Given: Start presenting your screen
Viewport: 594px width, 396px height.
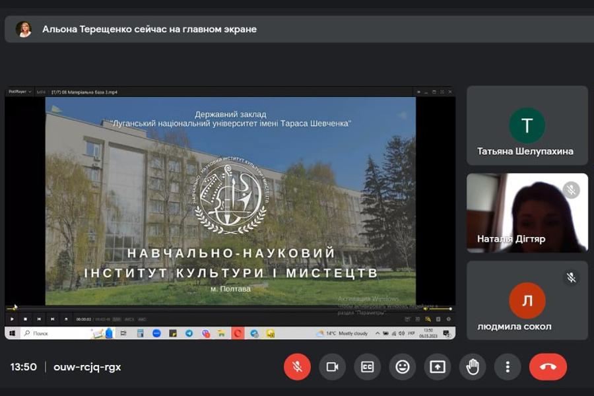Looking at the screenshot, I should pyautogui.click(x=437, y=366).
